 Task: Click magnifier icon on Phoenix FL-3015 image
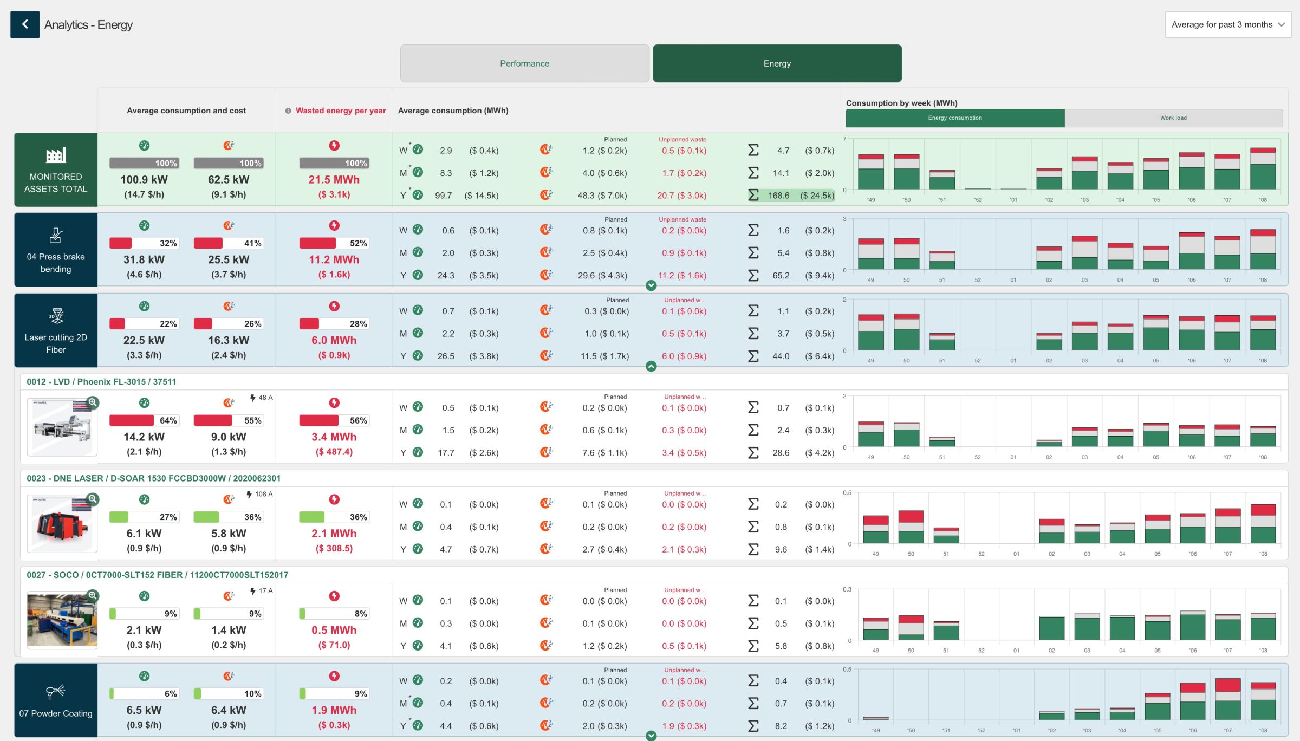(x=93, y=402)
